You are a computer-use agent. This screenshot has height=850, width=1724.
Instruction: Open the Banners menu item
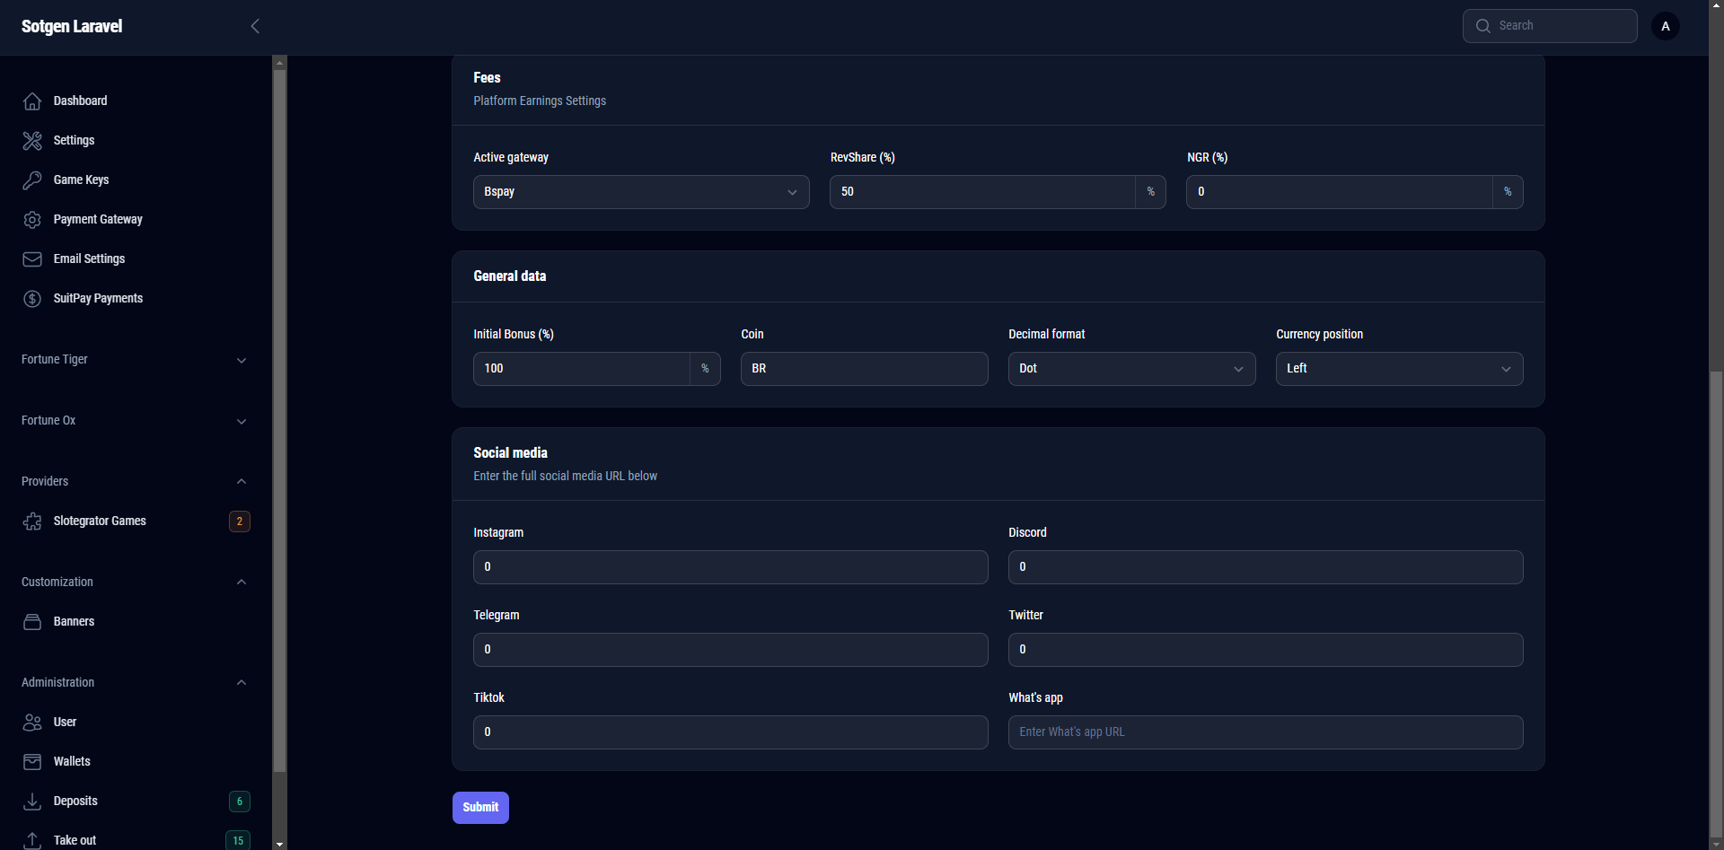tap(74, 622)
